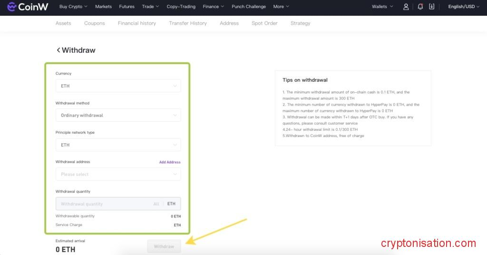Go to the Markets page

coord(103,7)
